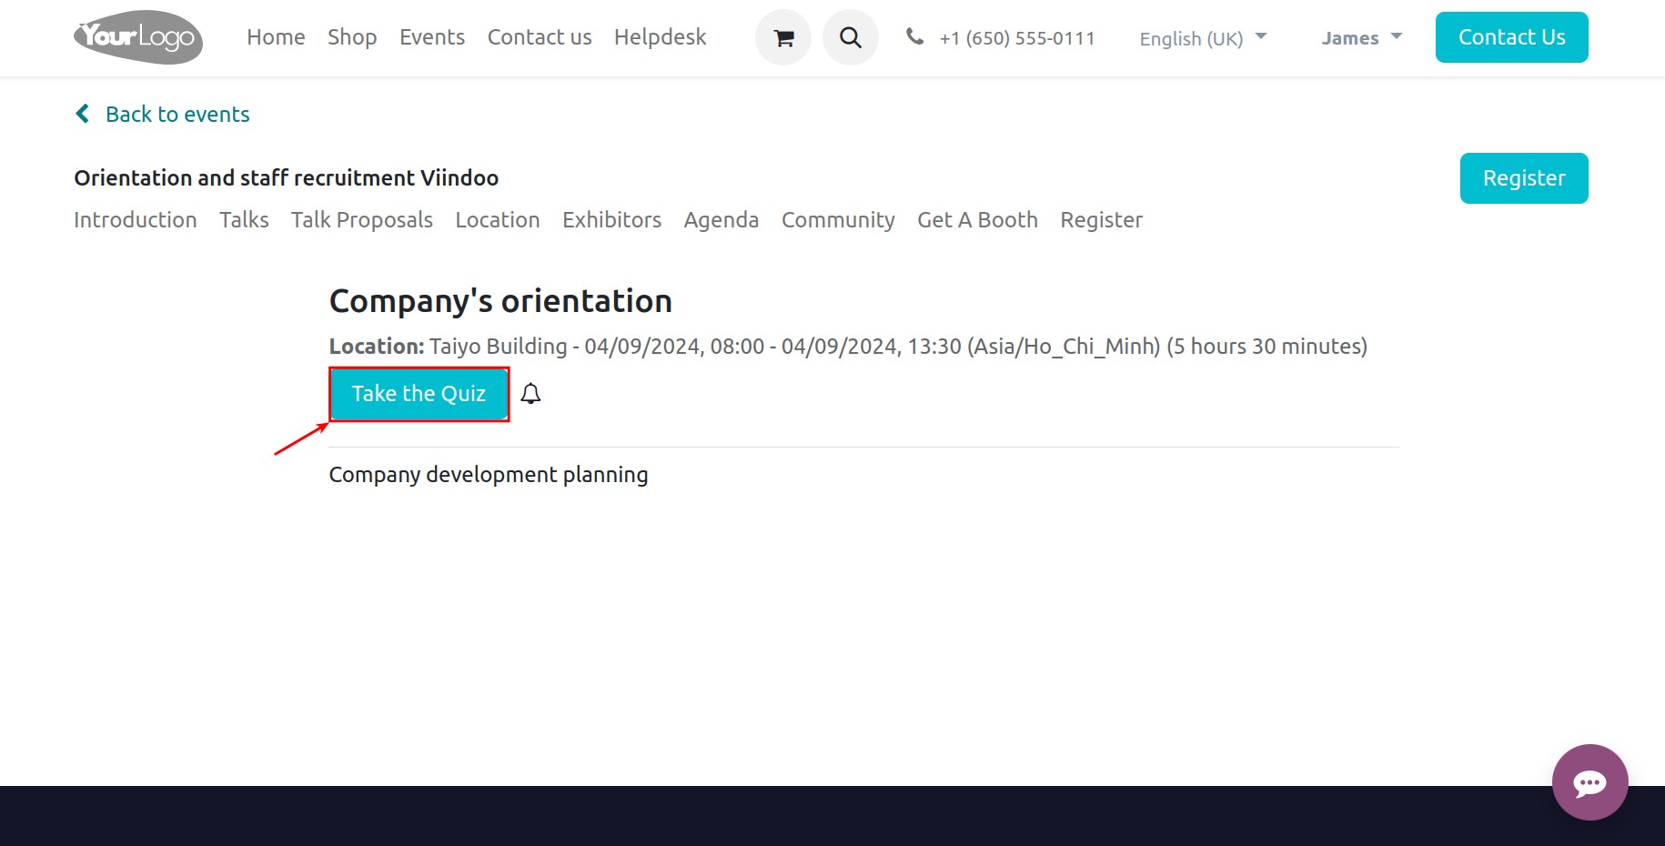Open the Community tab

pyautogui.click(x=838, y=220)
